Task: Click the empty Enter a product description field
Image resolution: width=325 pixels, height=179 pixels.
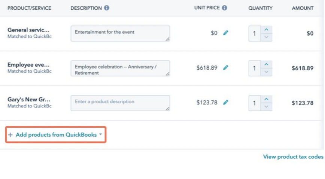Action: pyautogui.click(x=120, y=103)
